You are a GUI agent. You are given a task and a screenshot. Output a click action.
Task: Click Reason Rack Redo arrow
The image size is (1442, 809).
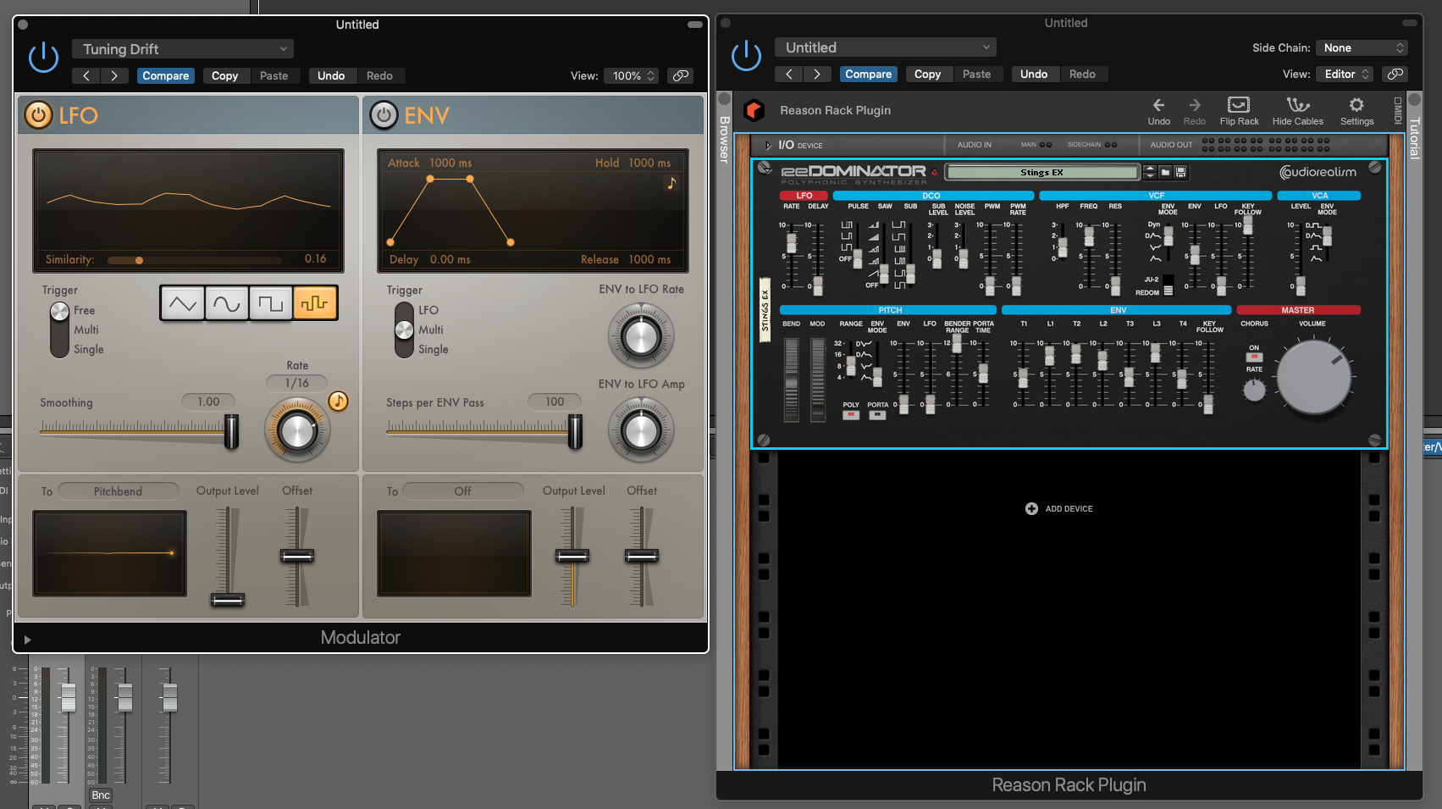(x=1194, y=110)
